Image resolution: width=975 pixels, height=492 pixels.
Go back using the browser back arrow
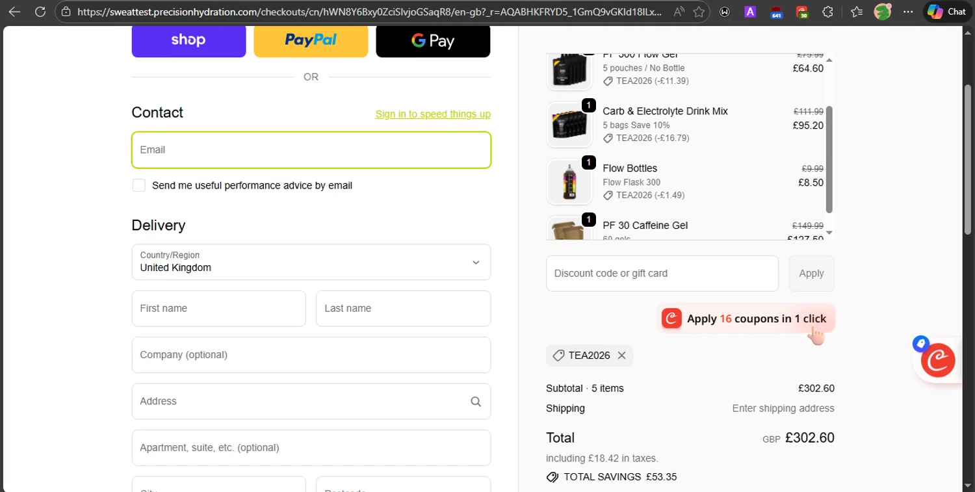click(14, 12)
